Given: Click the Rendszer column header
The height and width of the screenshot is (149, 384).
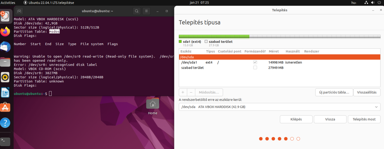Looking at the screenshot, I should (x=312, y=51).
